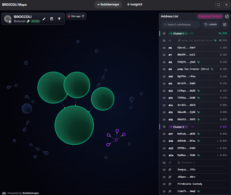Hide address #6 CUxrsC...54nY

(x=164, y=48)
